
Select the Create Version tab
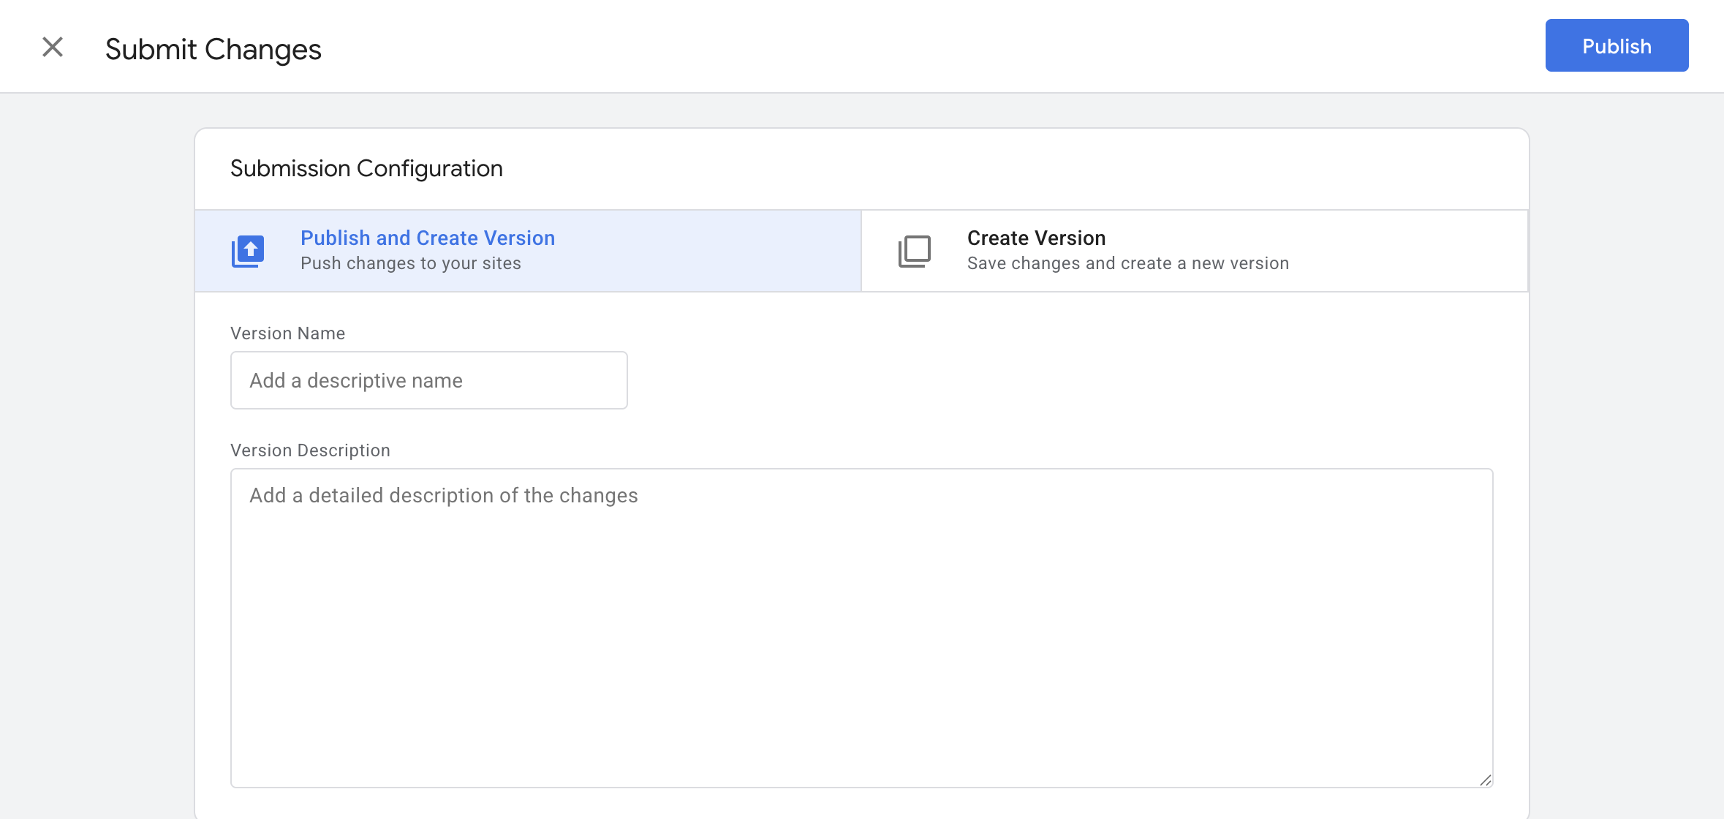tap(1194, 251)
